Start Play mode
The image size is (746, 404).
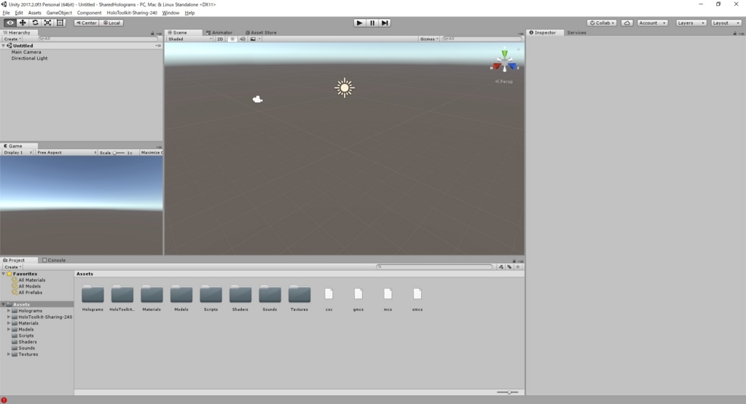(359, 23)
